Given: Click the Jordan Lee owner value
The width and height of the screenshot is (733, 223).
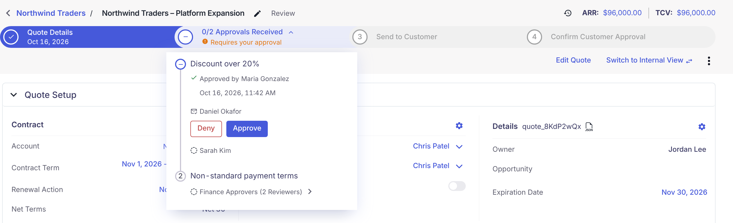Looking at the screenshot, I should [x=687, y=149].
